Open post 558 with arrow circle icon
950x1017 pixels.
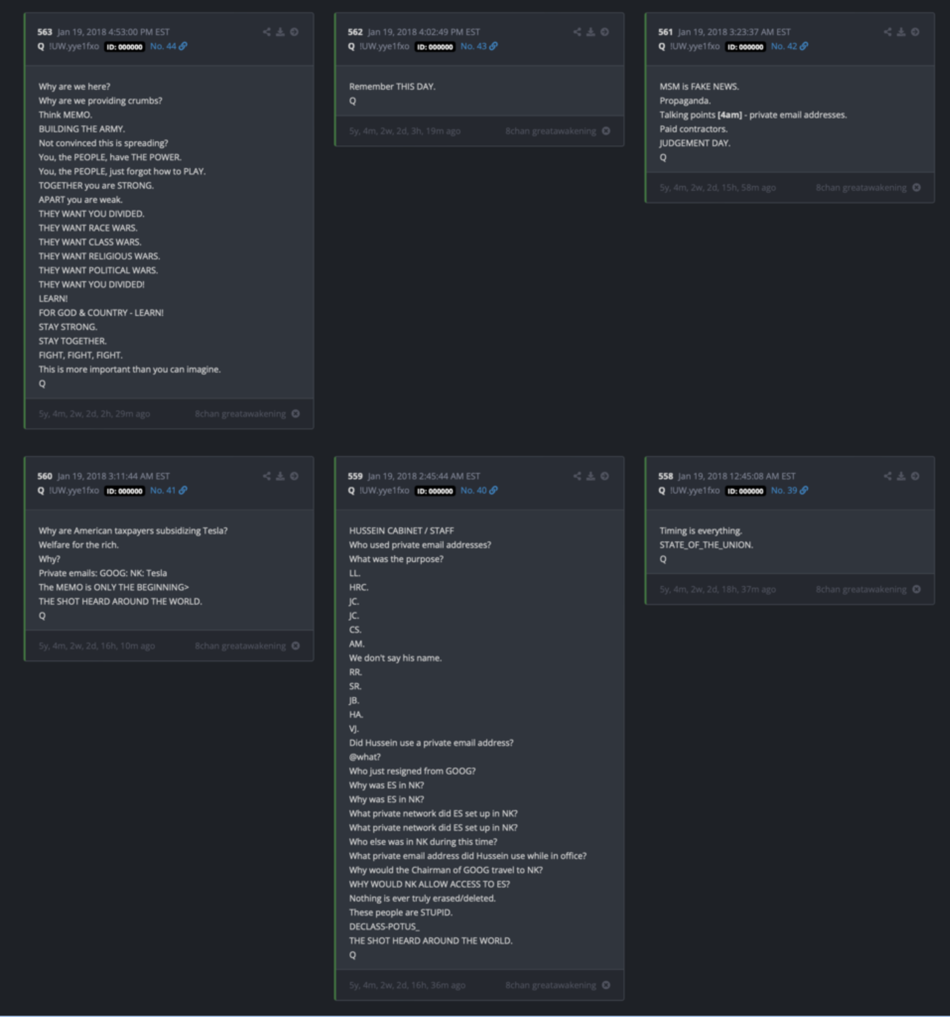coord(915,476)
